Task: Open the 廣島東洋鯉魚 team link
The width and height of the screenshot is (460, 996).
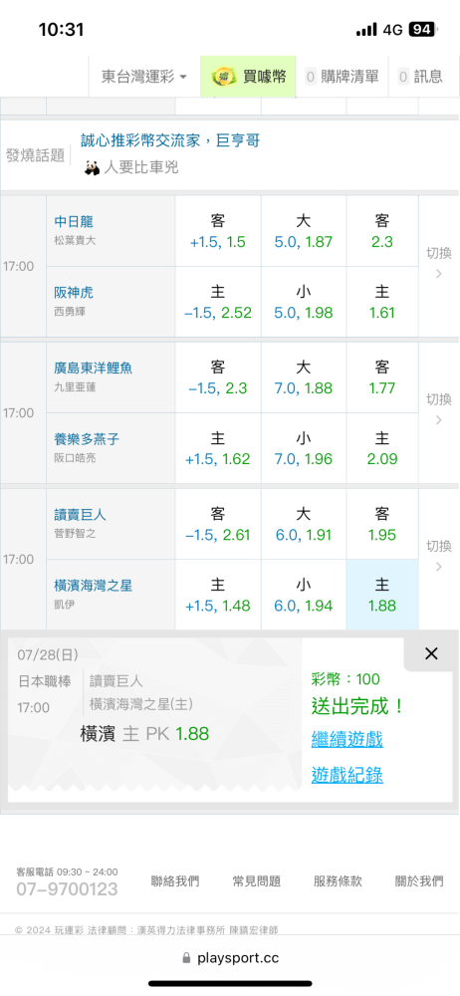Action: click(93, 368)
